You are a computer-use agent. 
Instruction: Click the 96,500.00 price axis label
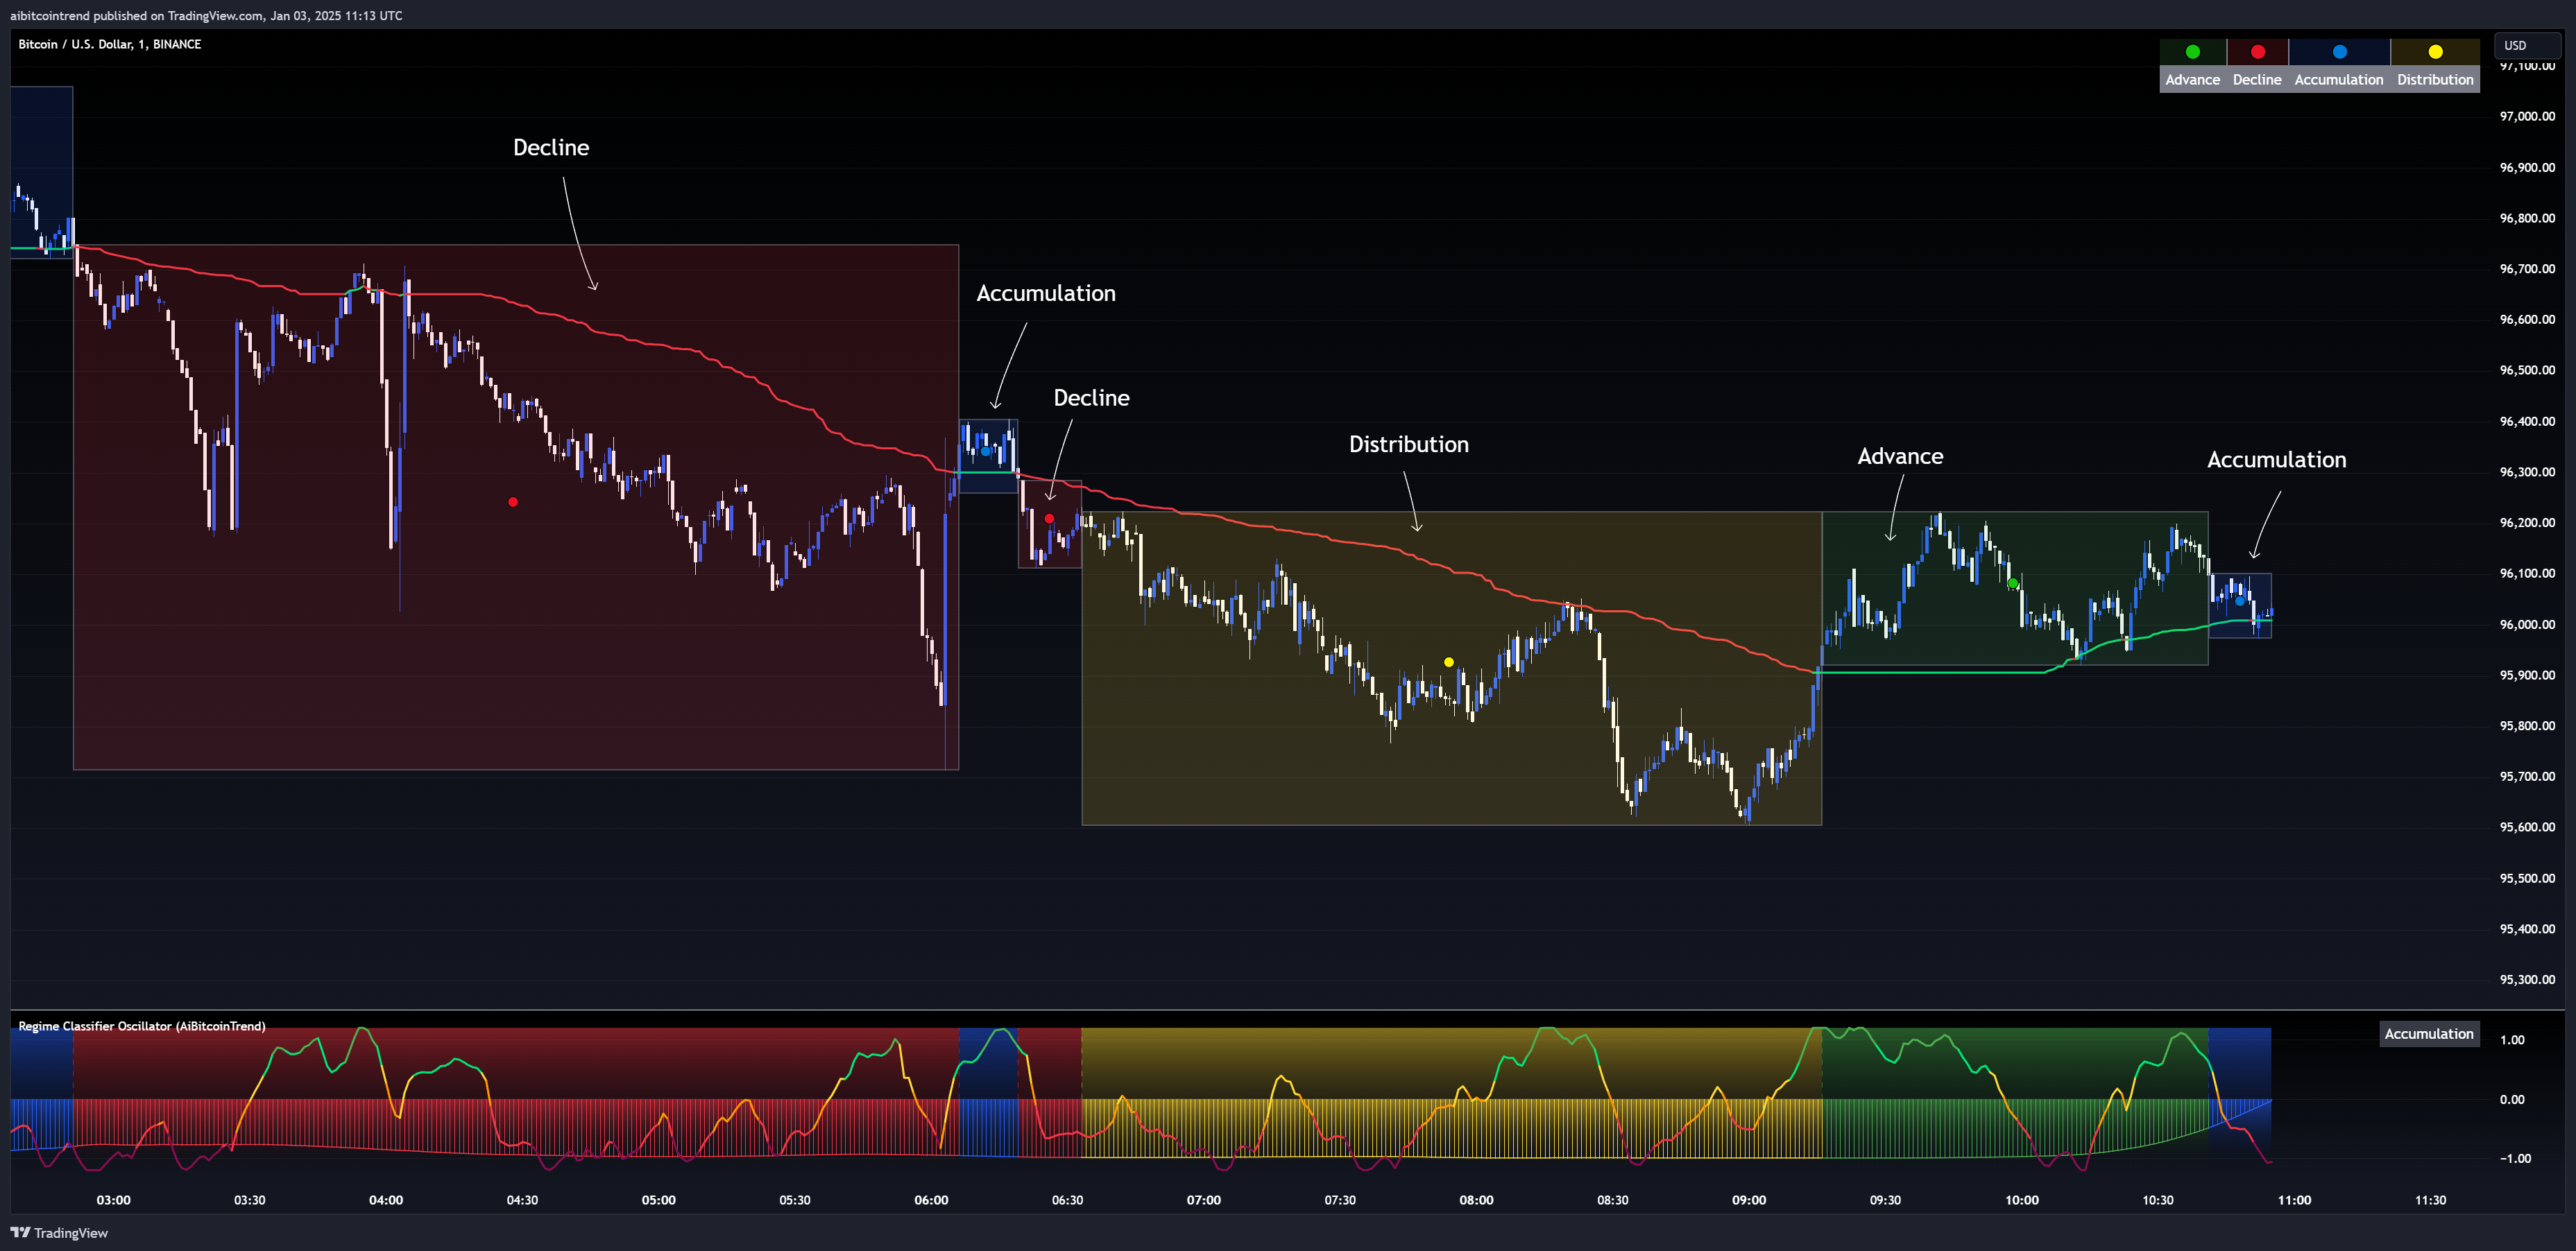click(x=2527, y=370)
